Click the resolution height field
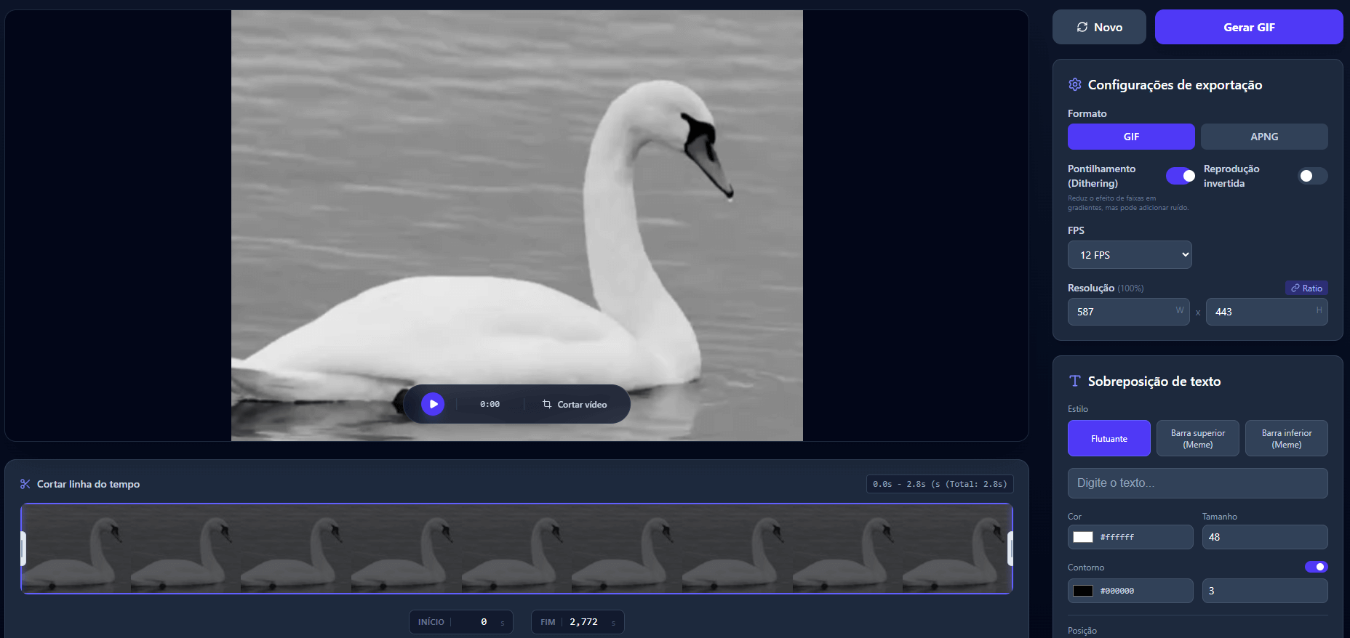Image resolution: width=1350 pixels, height=638 pixels. (x=1266, y=312)
